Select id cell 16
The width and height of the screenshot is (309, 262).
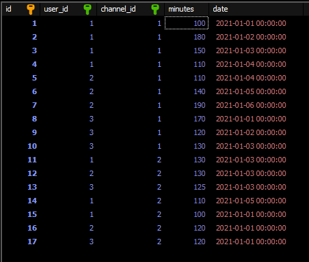[21, 228]
